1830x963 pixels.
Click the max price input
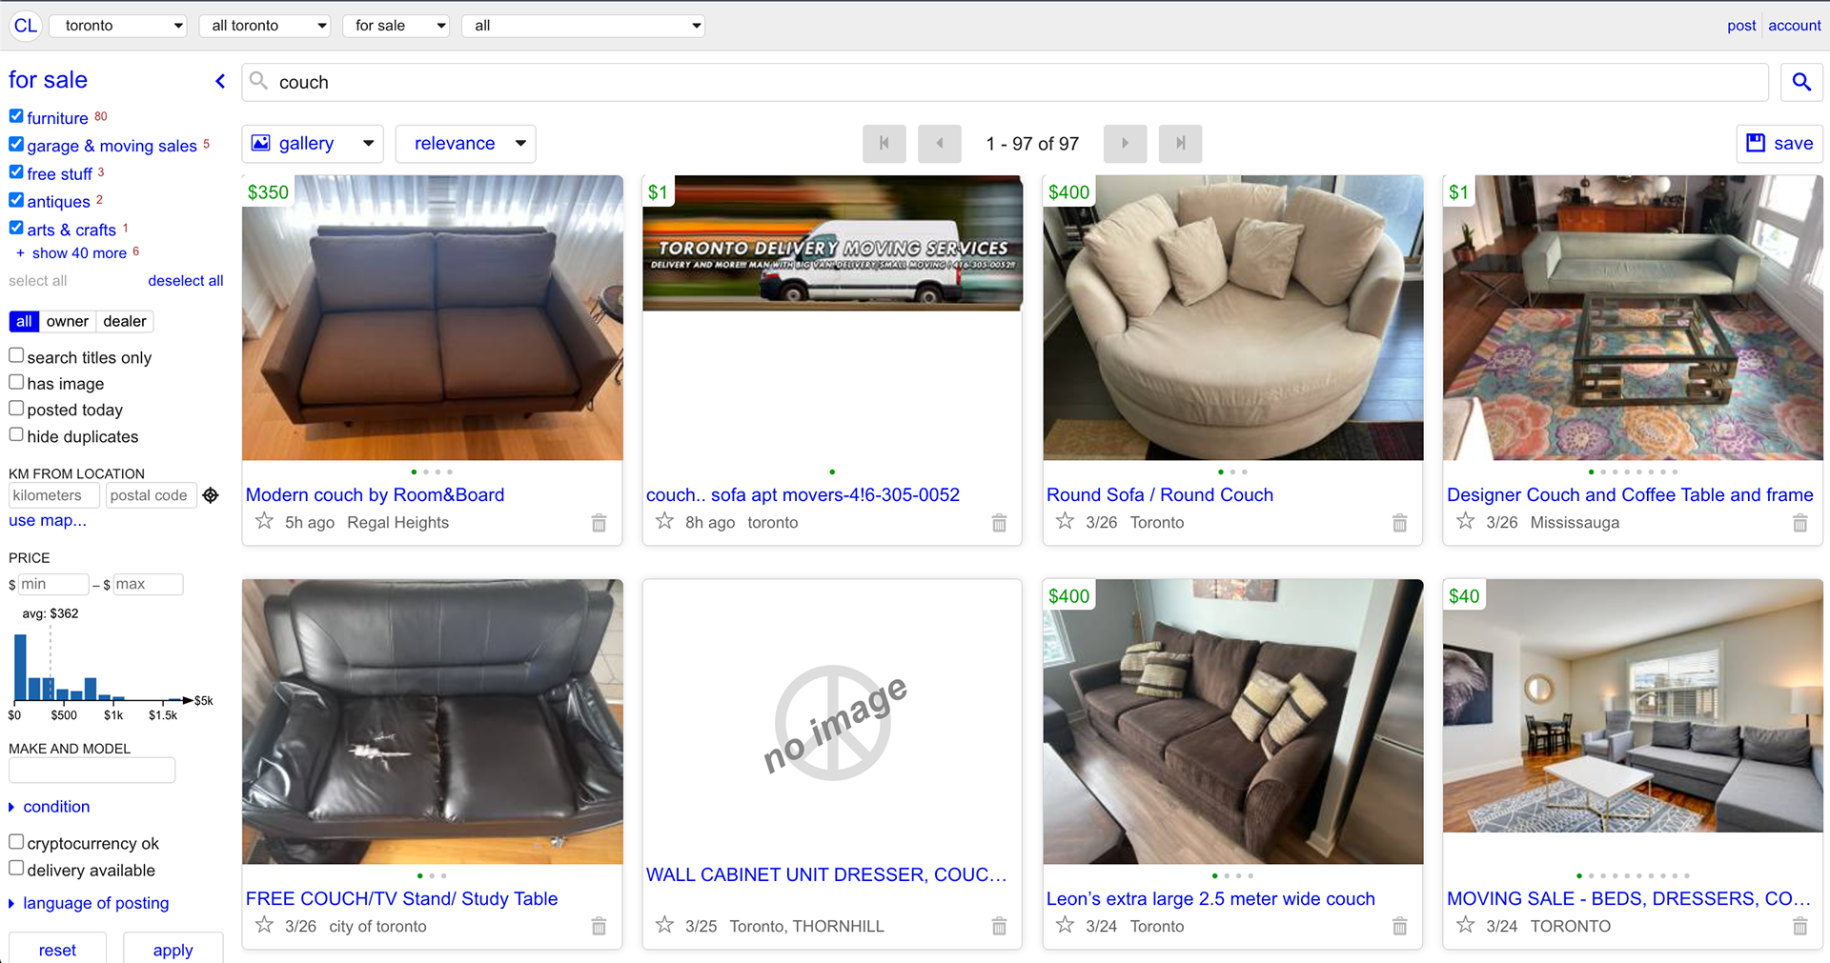point(148,585)
